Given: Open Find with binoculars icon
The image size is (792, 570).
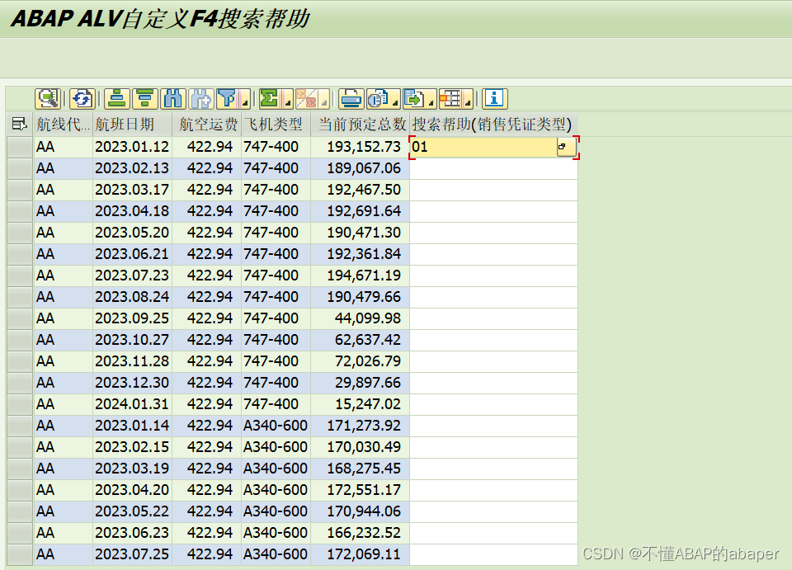Looking at the screenshot, I should pos(173,98).
